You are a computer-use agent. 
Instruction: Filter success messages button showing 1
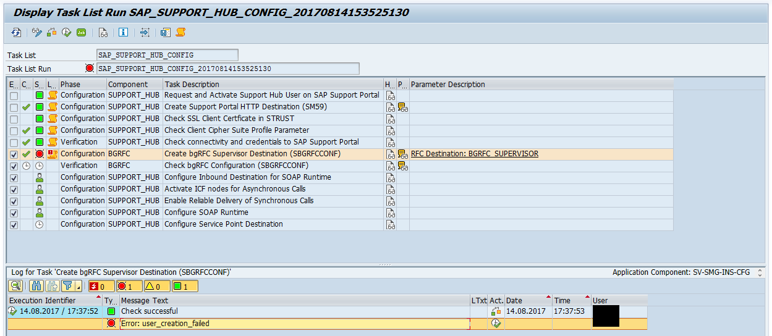click(x=185, y=286)
